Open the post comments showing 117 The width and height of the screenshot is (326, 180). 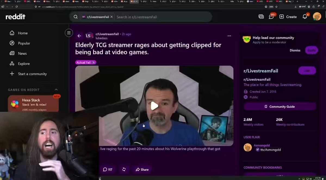tap(108, 169)
